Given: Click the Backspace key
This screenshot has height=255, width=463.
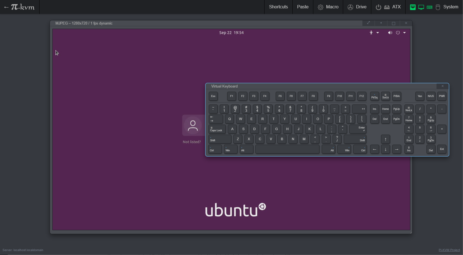Looking at the screenshot, I should pyautogui.click(x=359, y=109).
